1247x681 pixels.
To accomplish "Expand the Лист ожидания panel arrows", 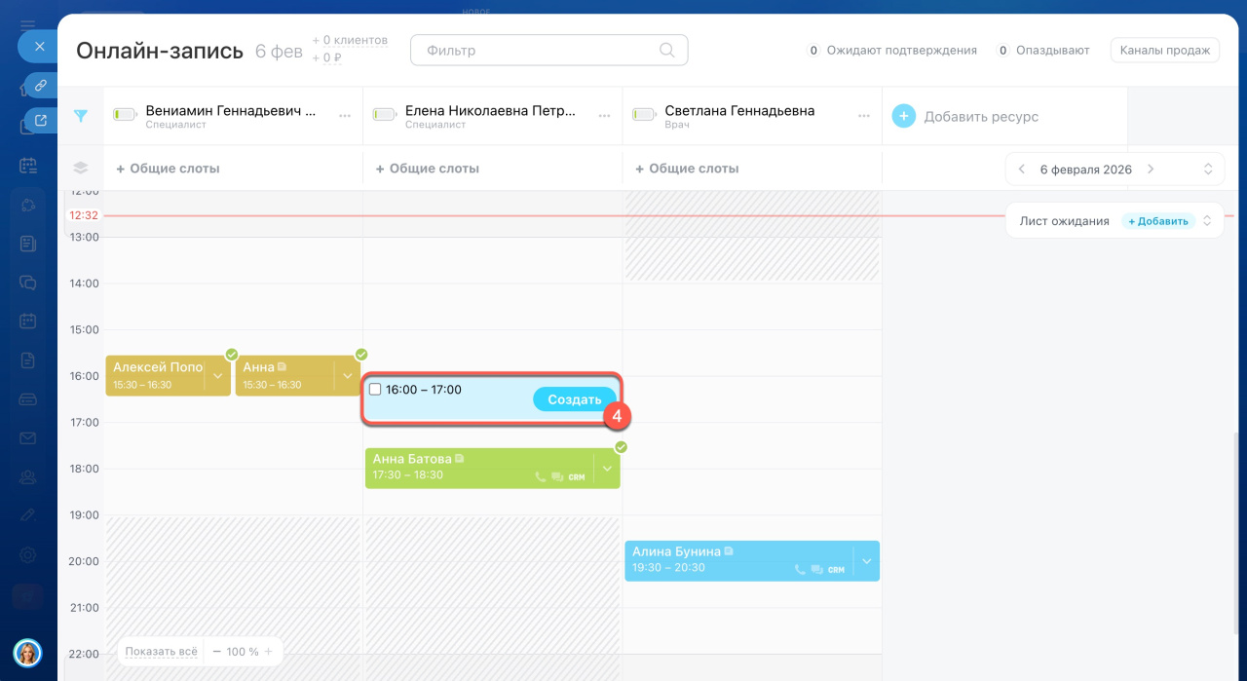I will (1207, 221).
